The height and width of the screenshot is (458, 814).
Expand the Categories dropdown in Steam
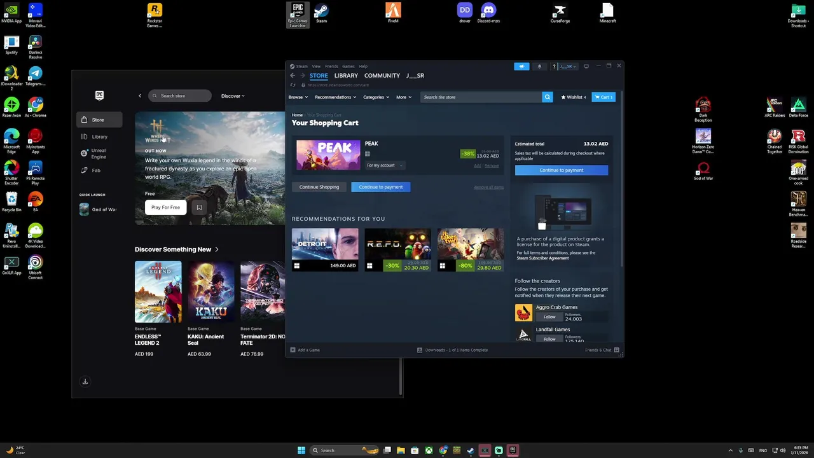point(376,97)
